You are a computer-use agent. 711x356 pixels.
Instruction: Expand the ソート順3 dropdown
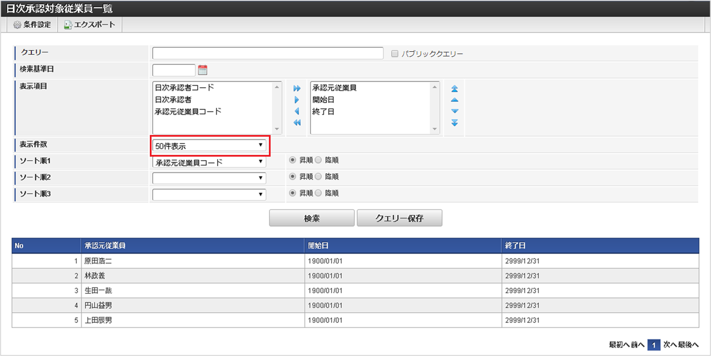(209, 195)
